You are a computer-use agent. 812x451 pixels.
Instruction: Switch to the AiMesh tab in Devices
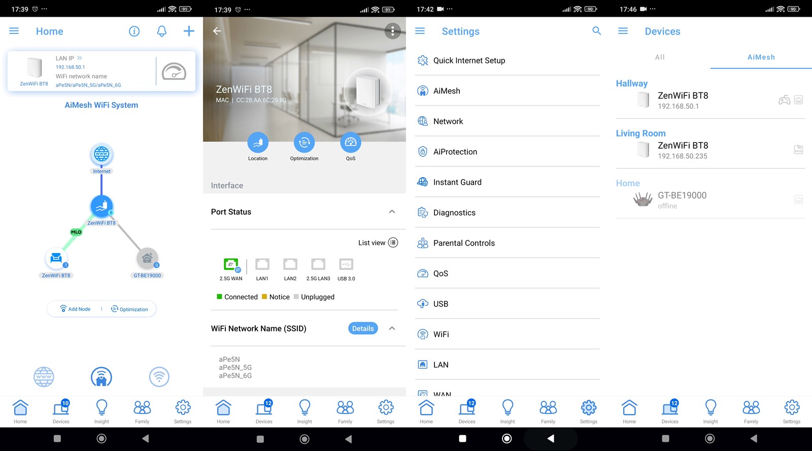click(x=761, y=57)
